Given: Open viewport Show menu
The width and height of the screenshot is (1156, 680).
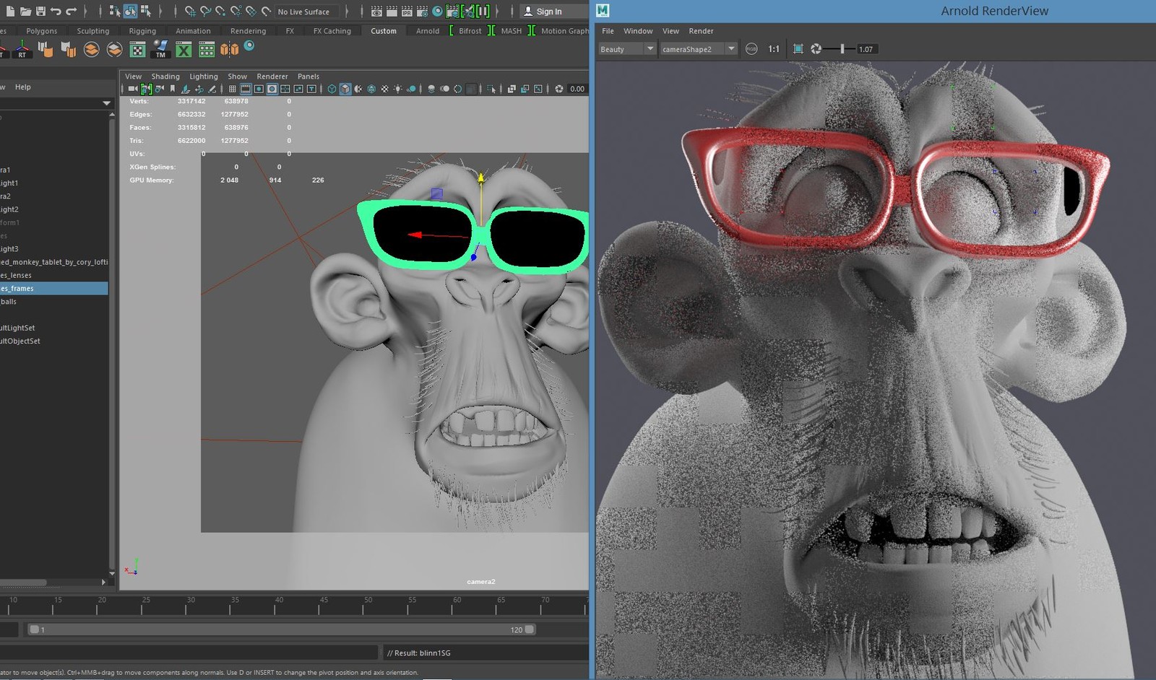Looking at the screenshot, I should [x=238, y=77].
